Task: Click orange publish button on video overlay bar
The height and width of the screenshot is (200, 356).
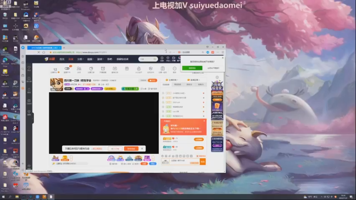Action: [x=131, y=148]
